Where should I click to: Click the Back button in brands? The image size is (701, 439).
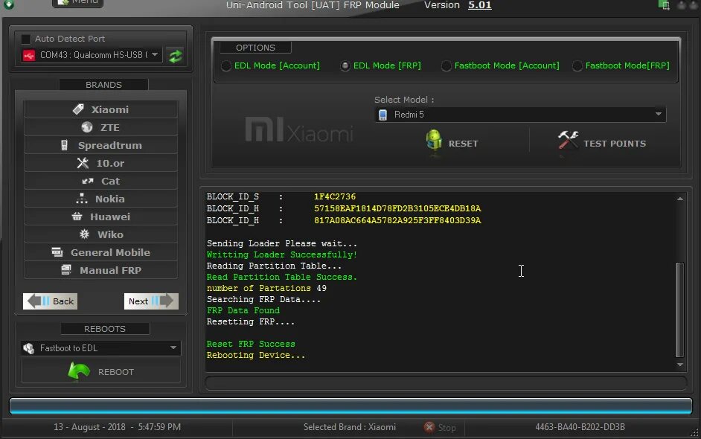coord(50,301)
